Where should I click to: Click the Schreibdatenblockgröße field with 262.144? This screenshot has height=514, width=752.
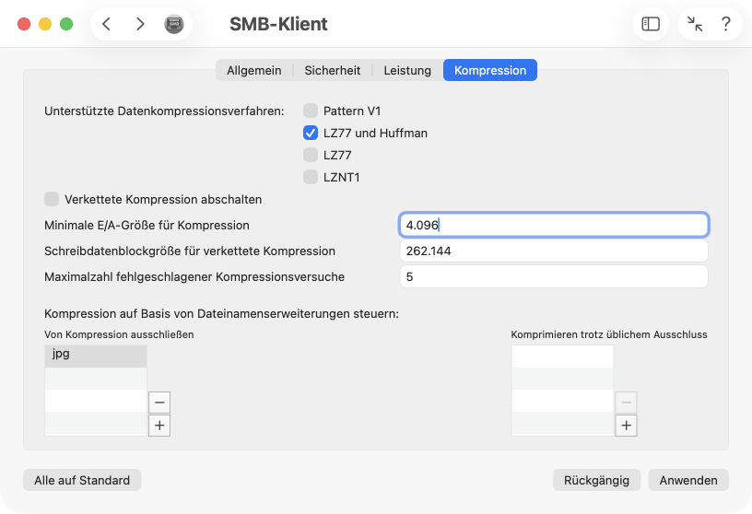click(x=554, y=251)
